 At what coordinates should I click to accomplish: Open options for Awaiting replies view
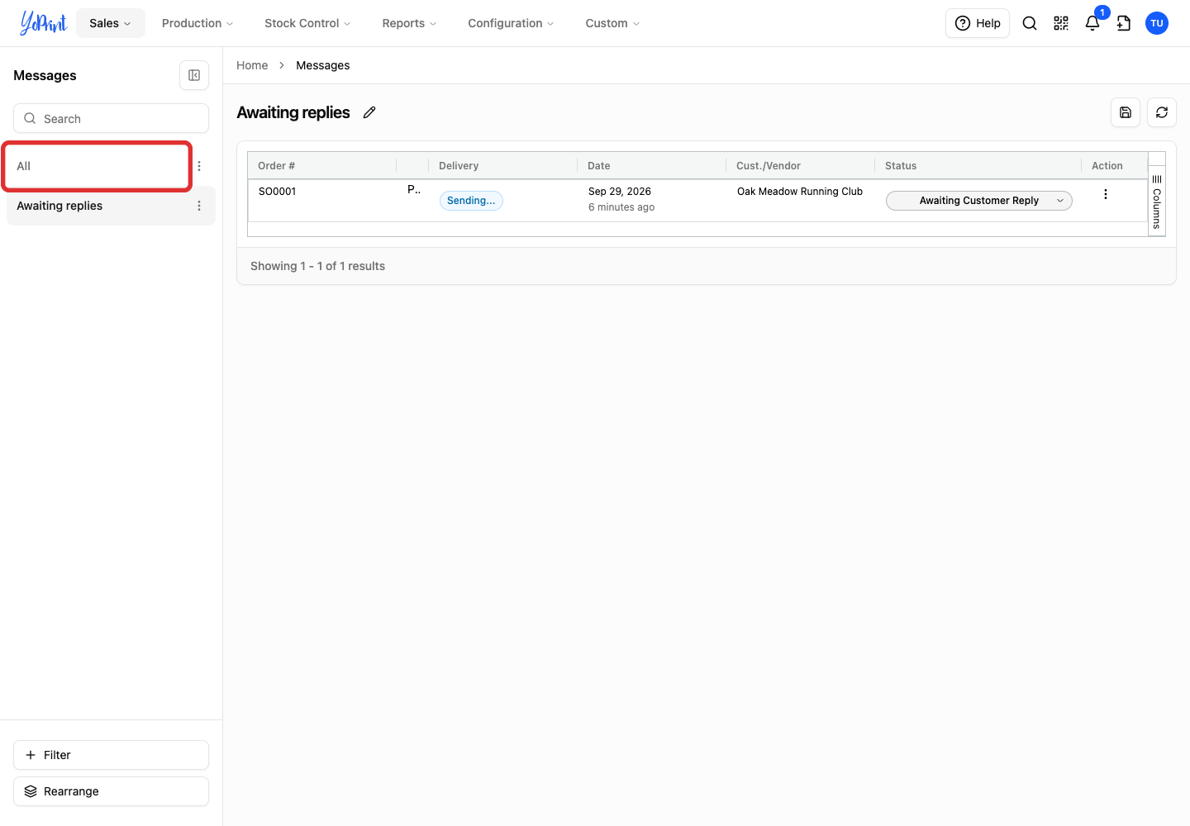199,206
